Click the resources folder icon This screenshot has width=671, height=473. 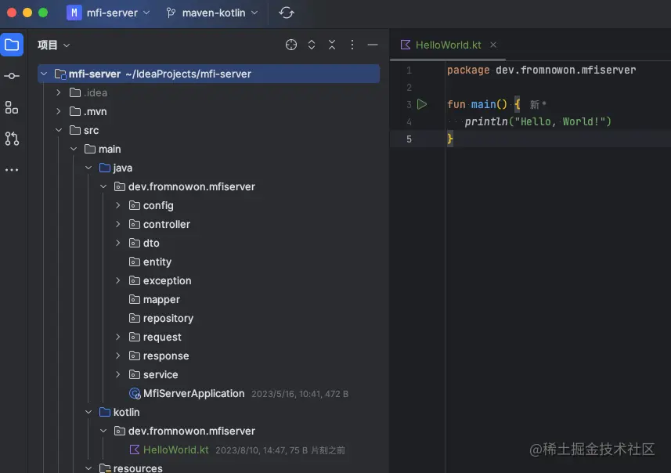point(105,468)
